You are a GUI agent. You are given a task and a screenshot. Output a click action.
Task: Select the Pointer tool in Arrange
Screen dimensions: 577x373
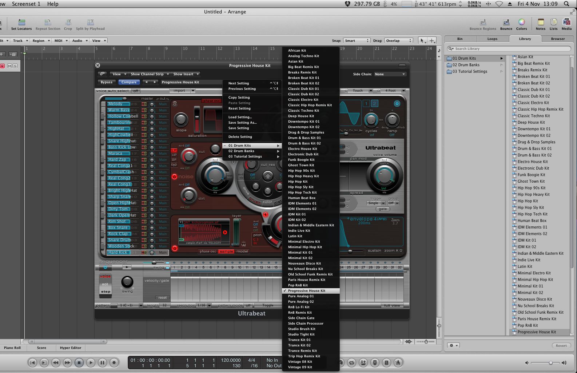(x=422, y=41)
